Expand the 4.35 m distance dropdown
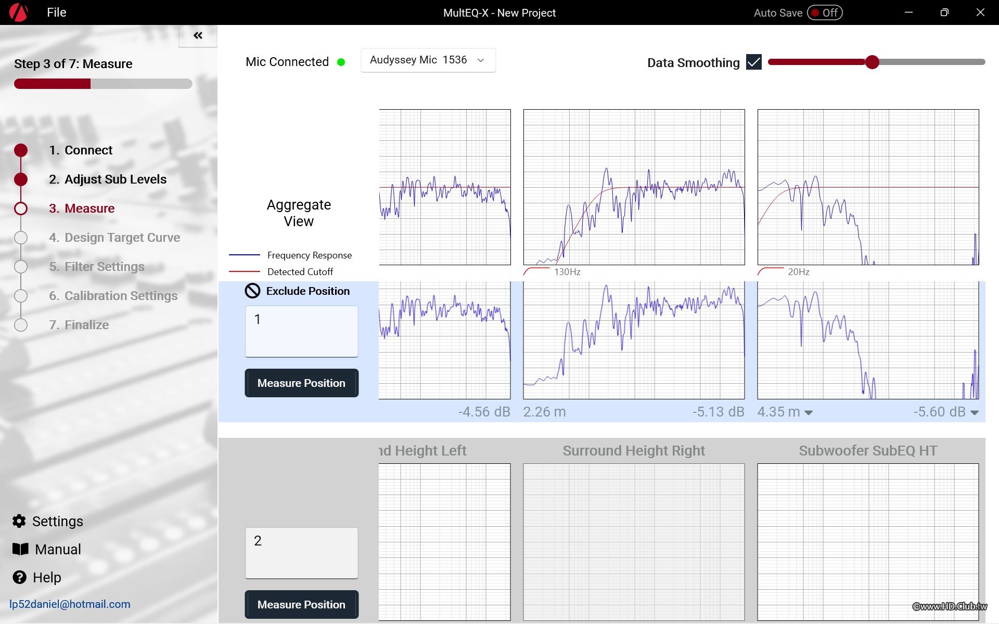The image size is (999, 624). tap(808, 412)
